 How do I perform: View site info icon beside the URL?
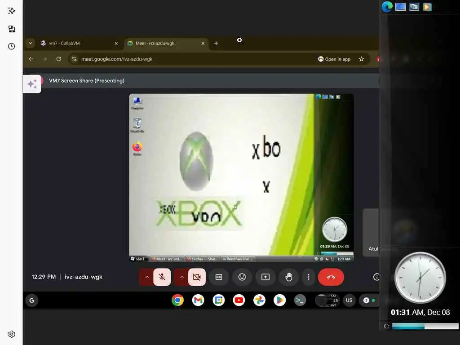(74, 59)
